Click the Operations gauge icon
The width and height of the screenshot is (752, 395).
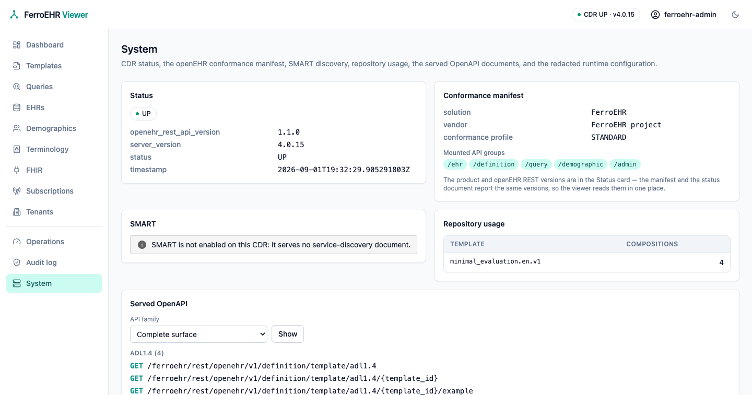pos(17,242)
